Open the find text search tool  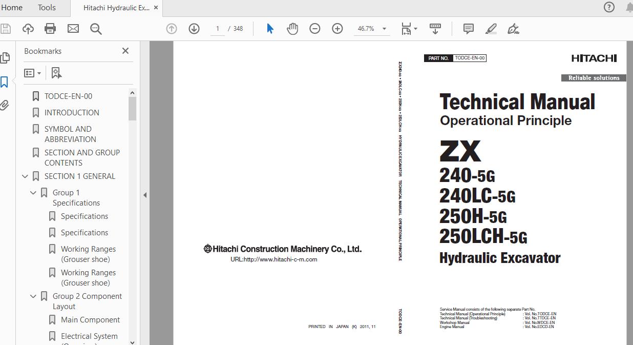(96, 29)
